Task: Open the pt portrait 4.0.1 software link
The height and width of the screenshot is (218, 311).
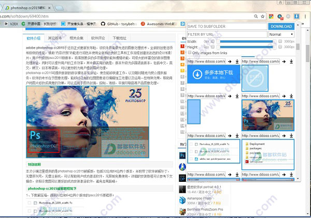Action: (204, 187)
